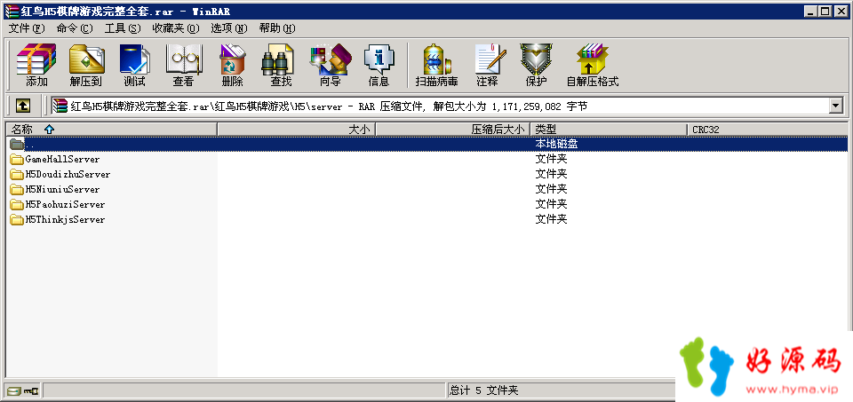Open the 文件(F) menu

tap(27, 28)
